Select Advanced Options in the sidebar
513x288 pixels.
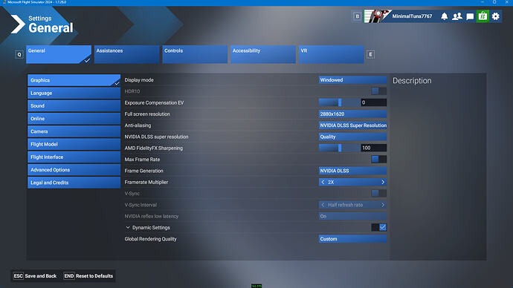pos(74,170)
